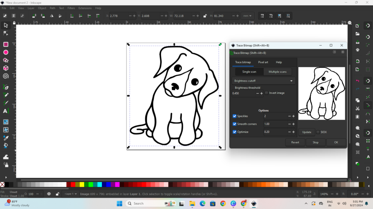
Task: Expand the Layer 1 selector dropdown
Action: pos(71,194)
